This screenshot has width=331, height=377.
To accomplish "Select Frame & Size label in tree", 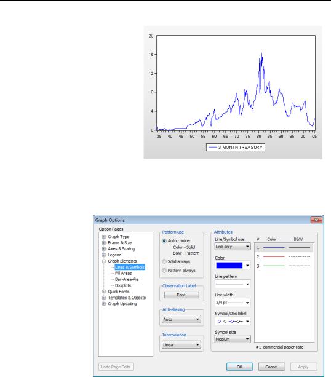I will point(119,243).
